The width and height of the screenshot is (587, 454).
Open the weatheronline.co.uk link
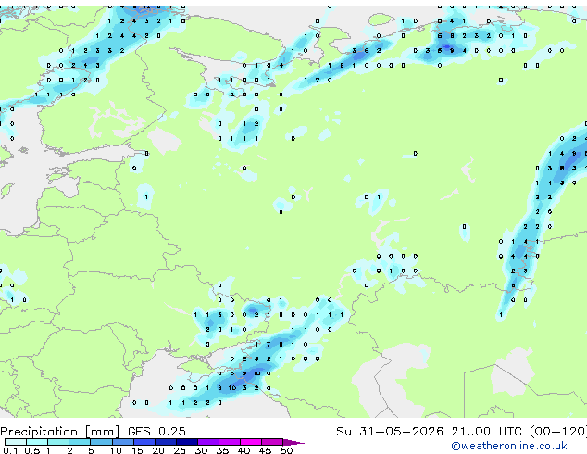[509, 446]
